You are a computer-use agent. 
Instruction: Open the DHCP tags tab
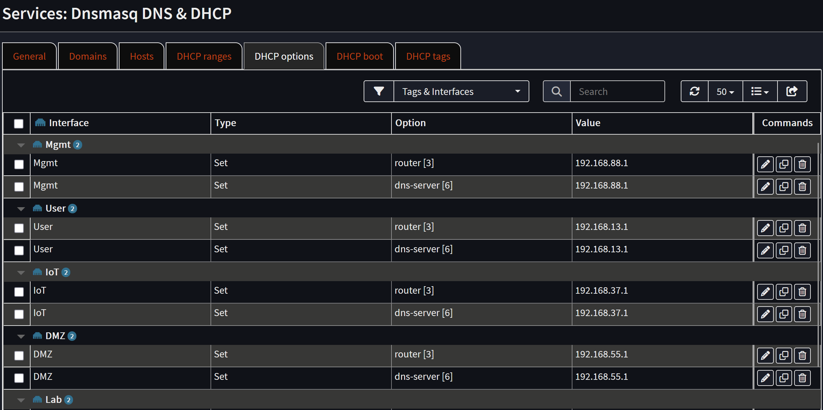(x=428, y=56)
